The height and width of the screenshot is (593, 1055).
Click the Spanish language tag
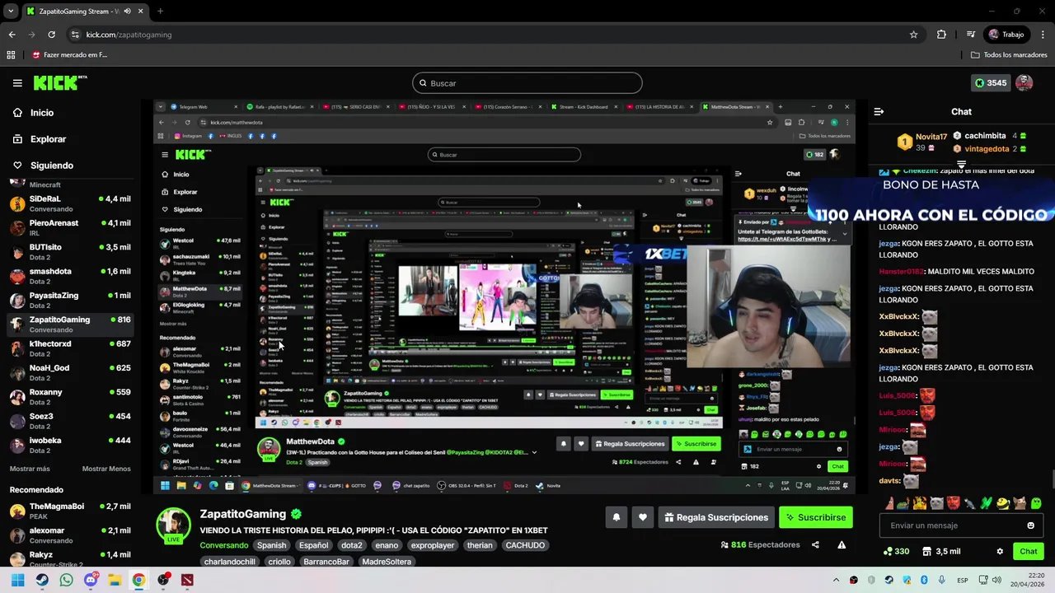[271, 545]
